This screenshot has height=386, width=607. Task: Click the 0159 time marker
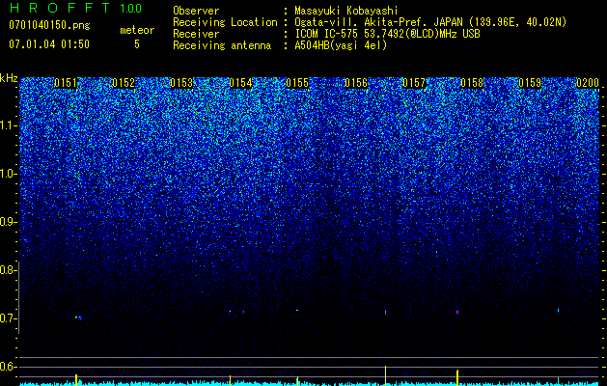point(530,83)
